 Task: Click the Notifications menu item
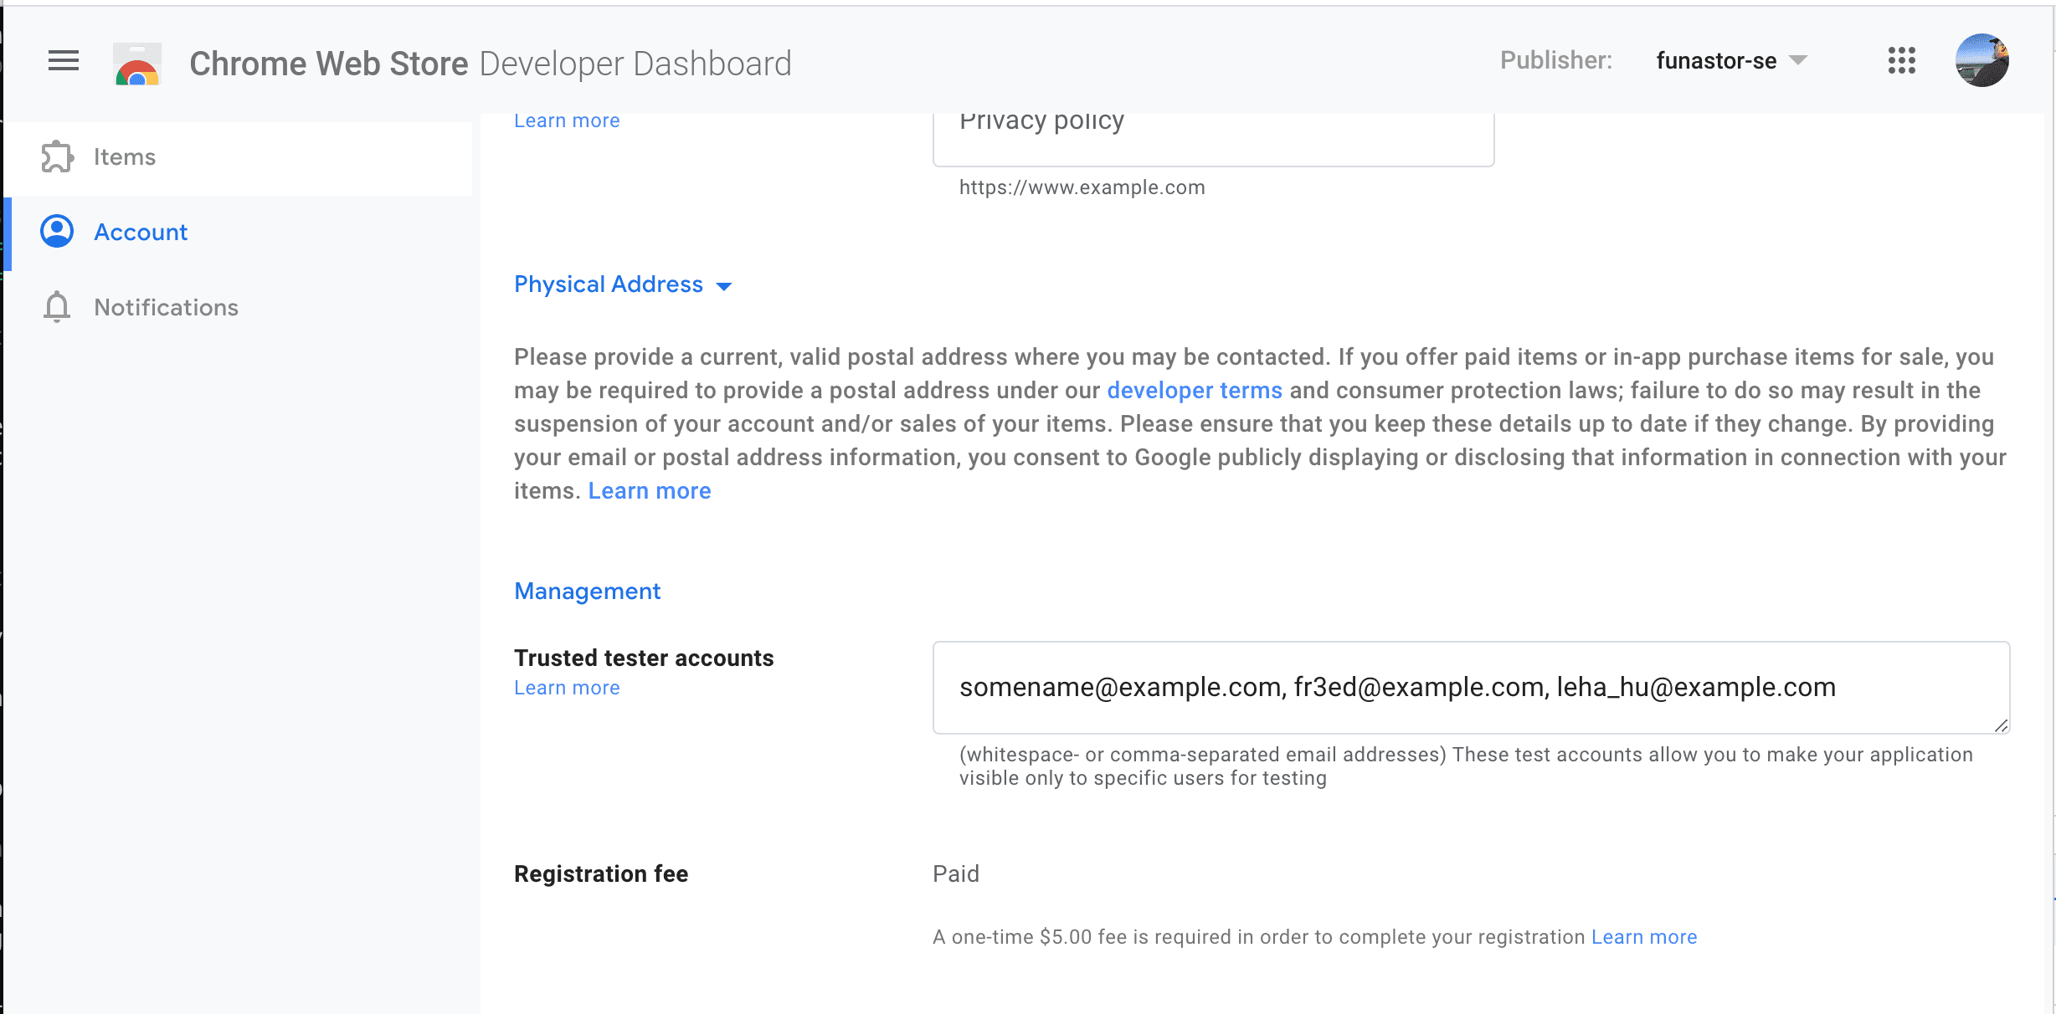tap(167, 308)
